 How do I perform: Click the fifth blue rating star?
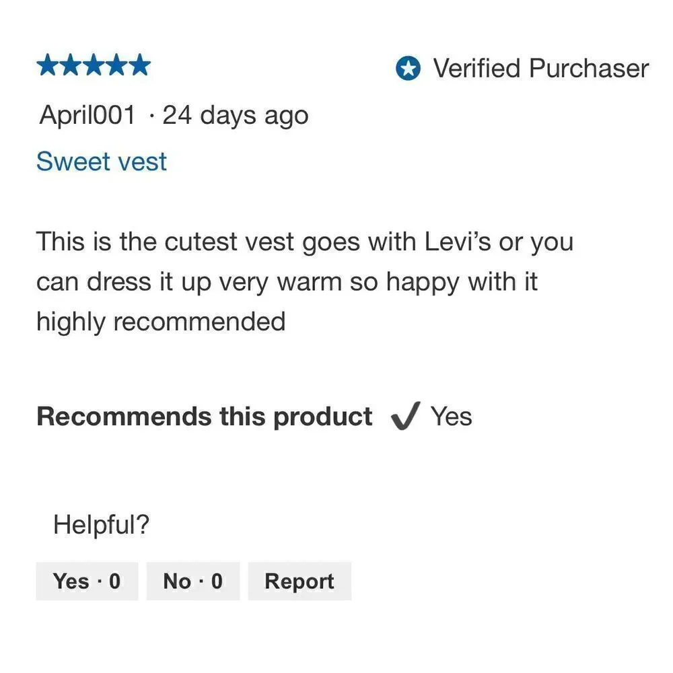(140, 65)
